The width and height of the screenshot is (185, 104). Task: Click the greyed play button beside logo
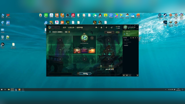tap(55, 28)
